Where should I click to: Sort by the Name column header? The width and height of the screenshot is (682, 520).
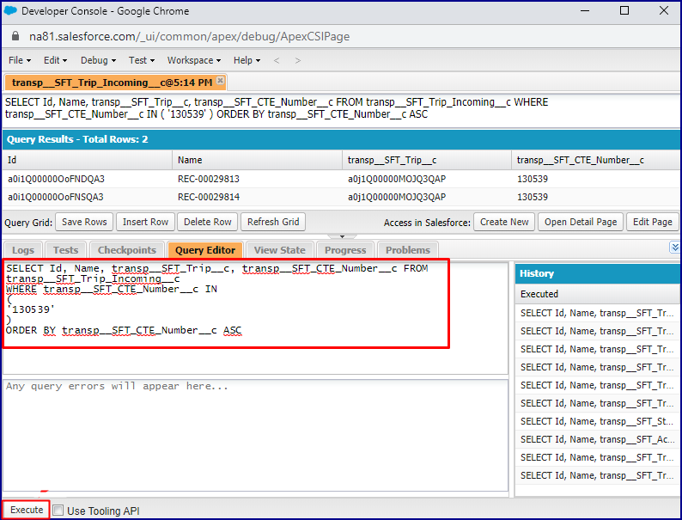(x=258, y=160)
